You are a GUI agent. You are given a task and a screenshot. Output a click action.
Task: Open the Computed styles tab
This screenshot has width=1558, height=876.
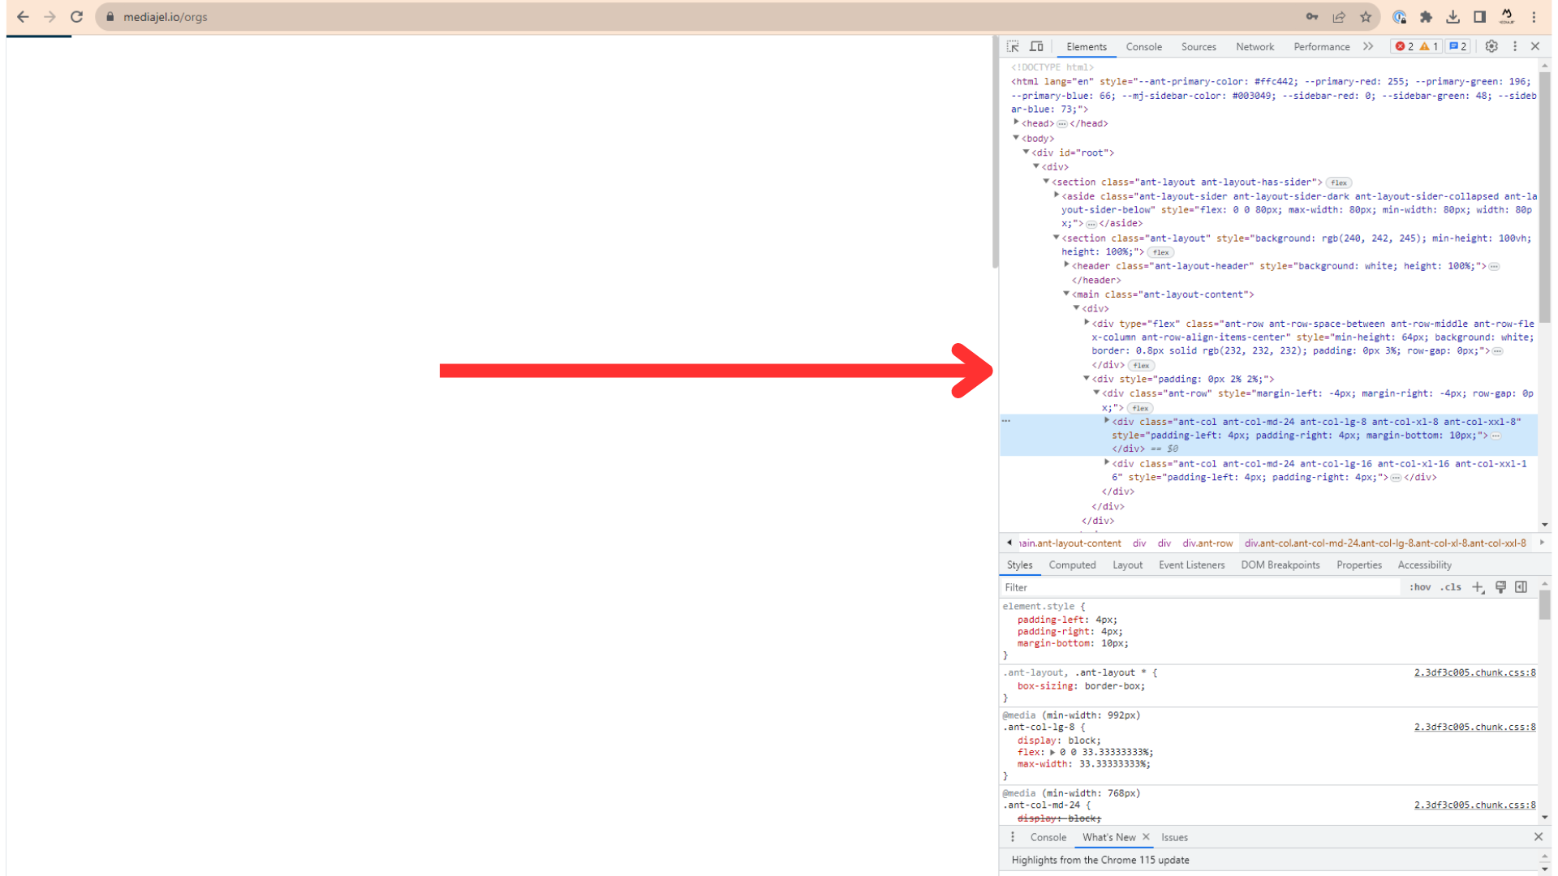tap(1072, 565)
